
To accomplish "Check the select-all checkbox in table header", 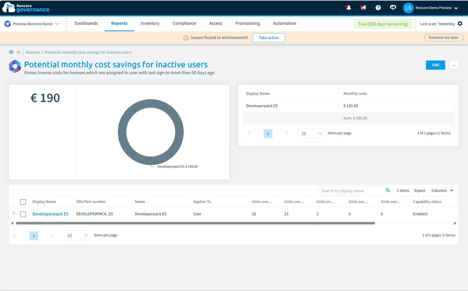I will (x=23, y=202).
